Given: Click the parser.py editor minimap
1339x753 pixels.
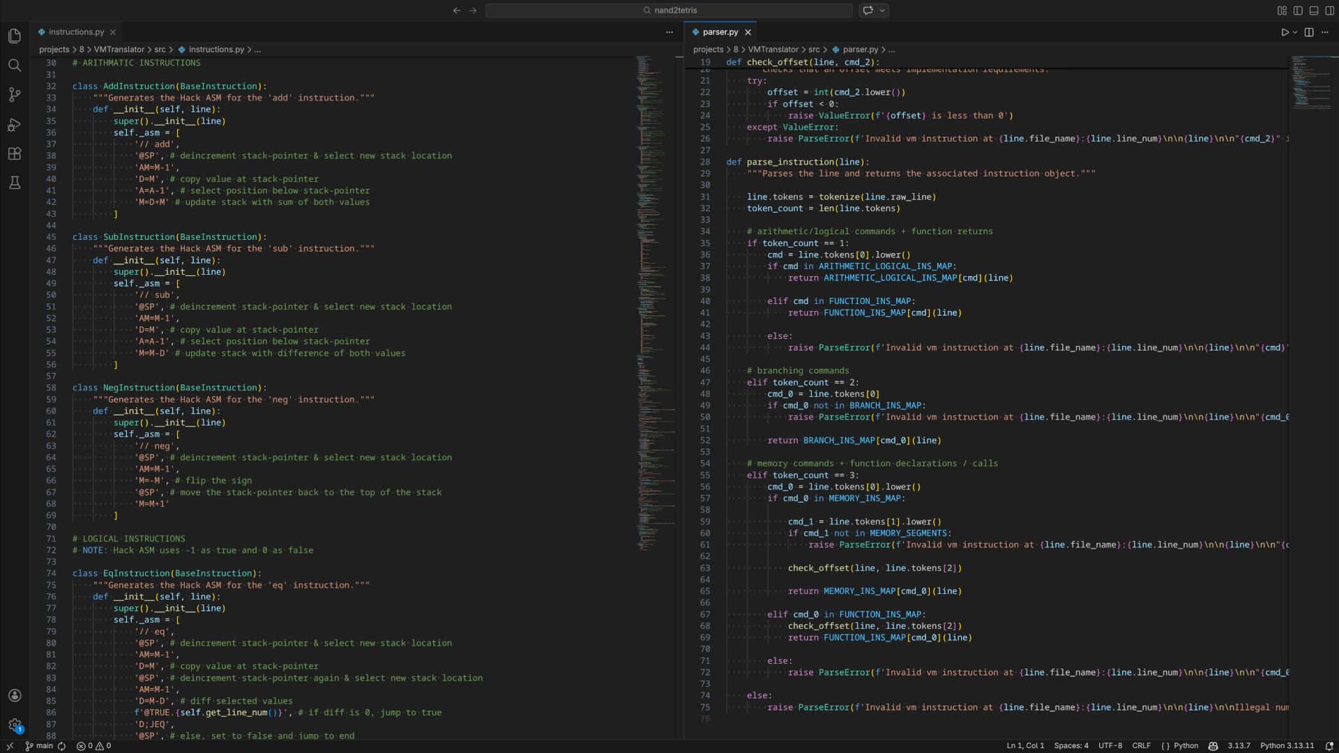Looking at the screenshot, I should (1310, 82).
